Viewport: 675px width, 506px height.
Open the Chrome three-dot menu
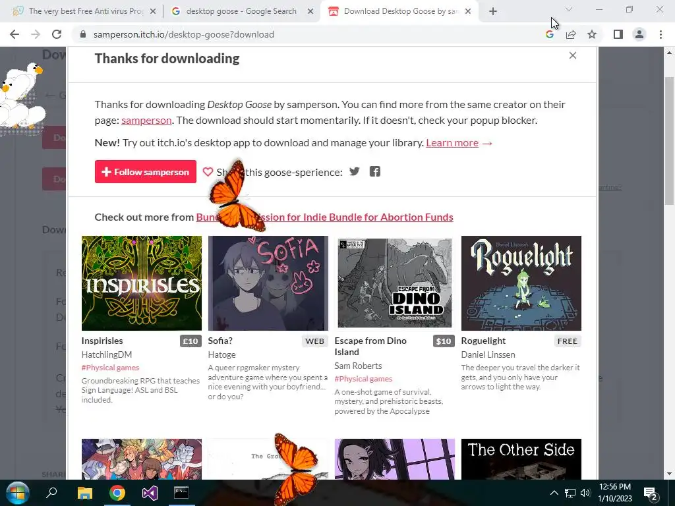pos(660,34)
